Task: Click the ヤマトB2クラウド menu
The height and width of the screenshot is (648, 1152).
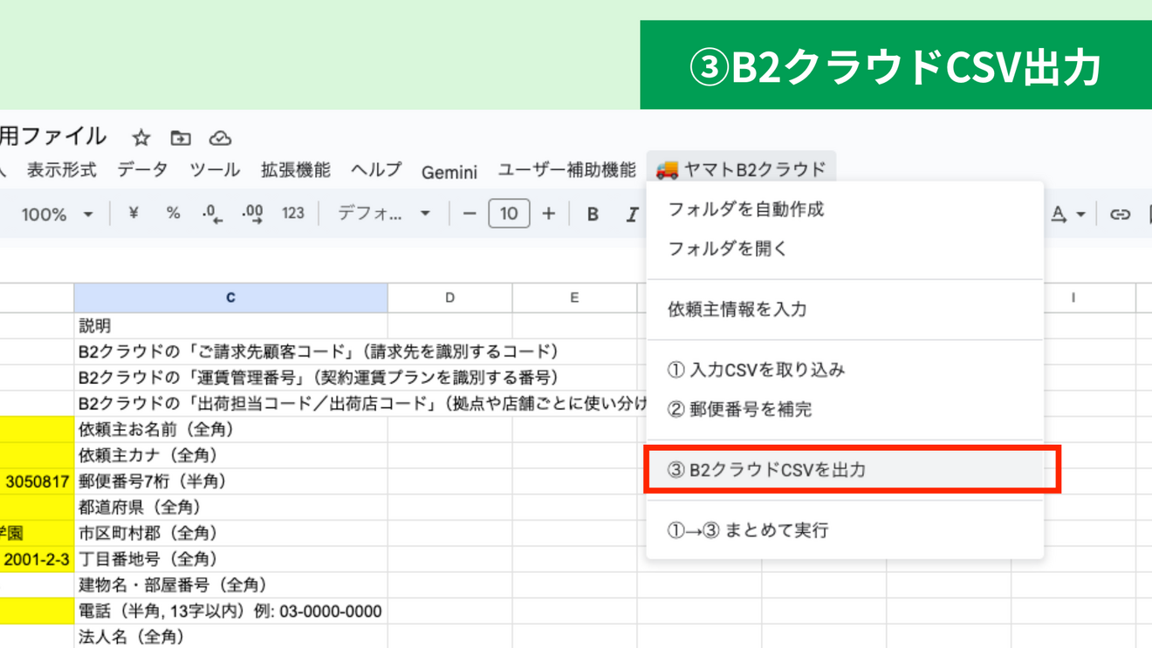Action: [x=741, y=170]
